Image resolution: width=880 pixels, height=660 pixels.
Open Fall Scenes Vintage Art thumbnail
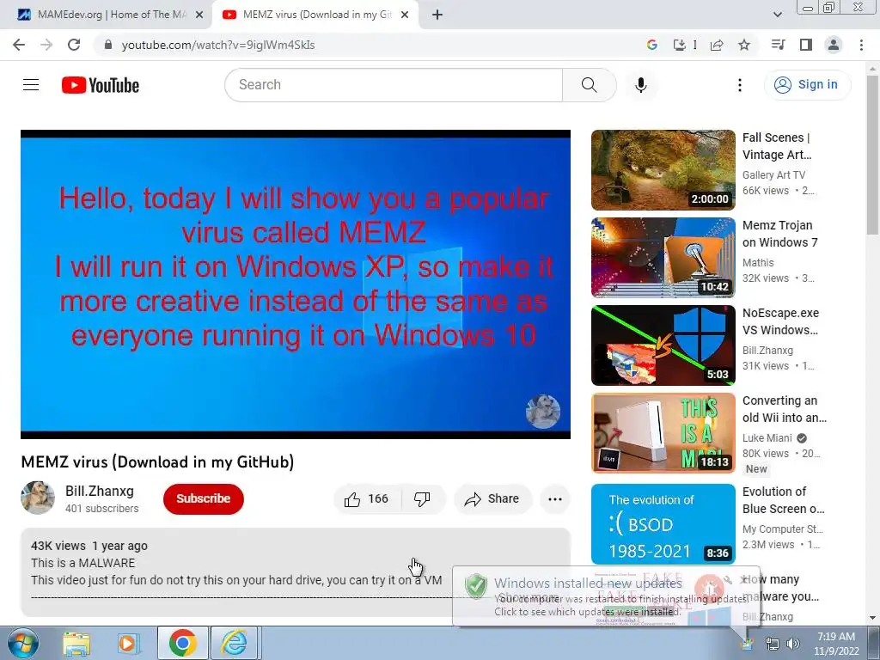point(663,170)
